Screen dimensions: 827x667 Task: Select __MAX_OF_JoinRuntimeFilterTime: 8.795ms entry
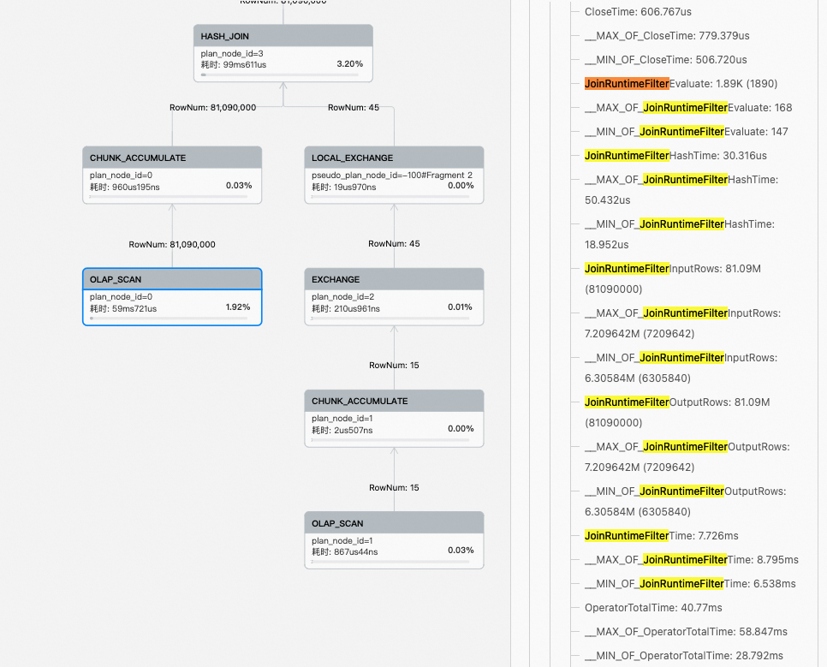tap(692, 560)
